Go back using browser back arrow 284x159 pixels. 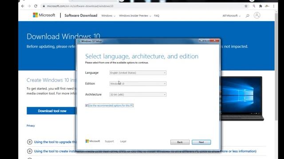point(23,6)
